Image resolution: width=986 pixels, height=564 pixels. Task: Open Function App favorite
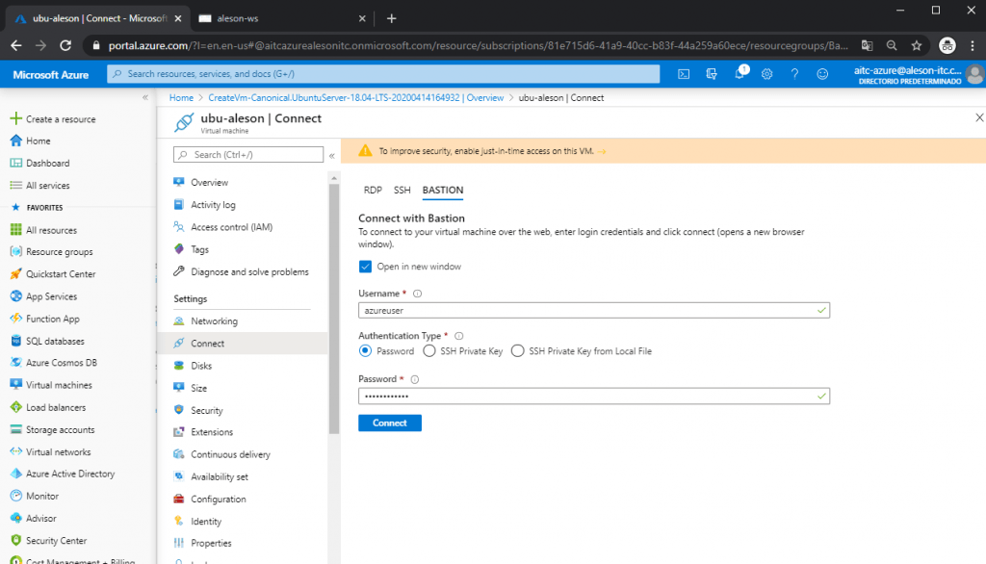point(53,319)
